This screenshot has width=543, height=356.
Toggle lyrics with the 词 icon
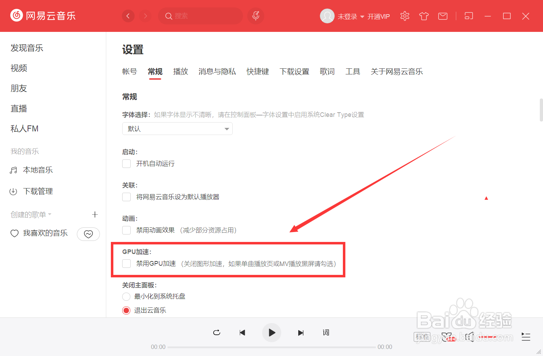326,333
